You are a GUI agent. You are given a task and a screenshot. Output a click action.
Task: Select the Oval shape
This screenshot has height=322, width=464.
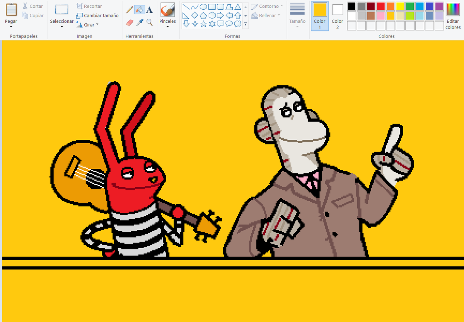point(203,7)
